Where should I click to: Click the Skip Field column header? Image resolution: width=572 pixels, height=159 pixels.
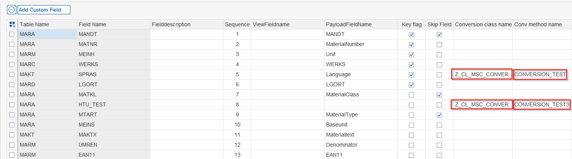440,24
